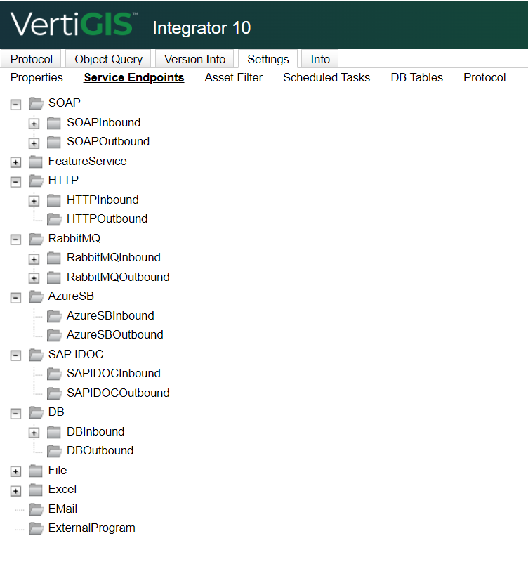Select the AzureSBOutbound label
The height and width of the screenshot is (569, 528).
pyautogui.click(x=115, y=334)
